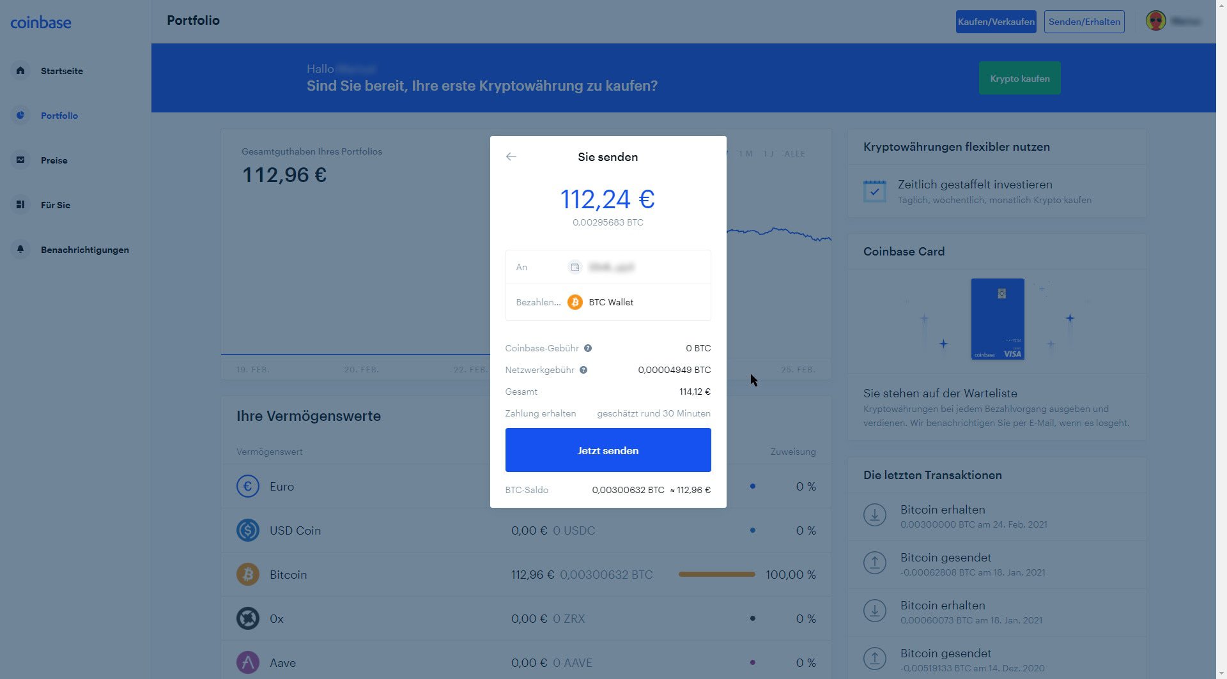Open Startseite in sidebar

coord(62,71)
